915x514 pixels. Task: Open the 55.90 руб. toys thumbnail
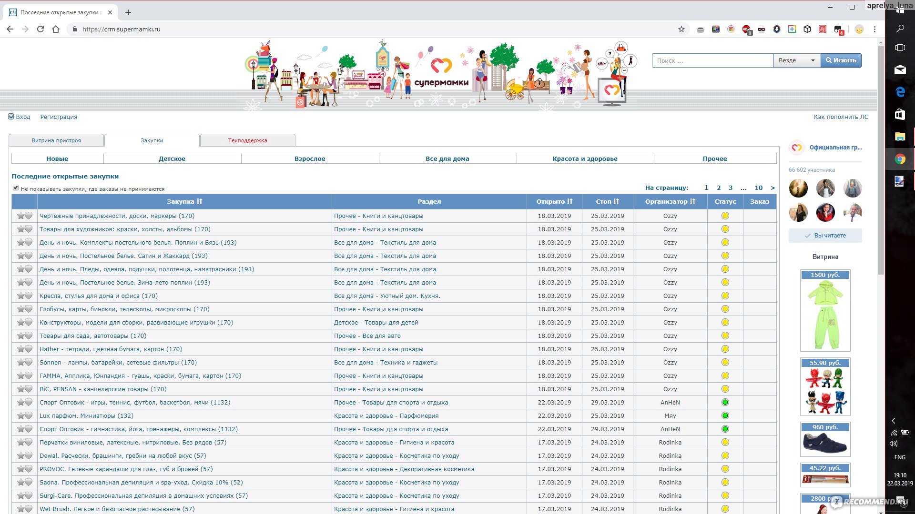(825, 387)
